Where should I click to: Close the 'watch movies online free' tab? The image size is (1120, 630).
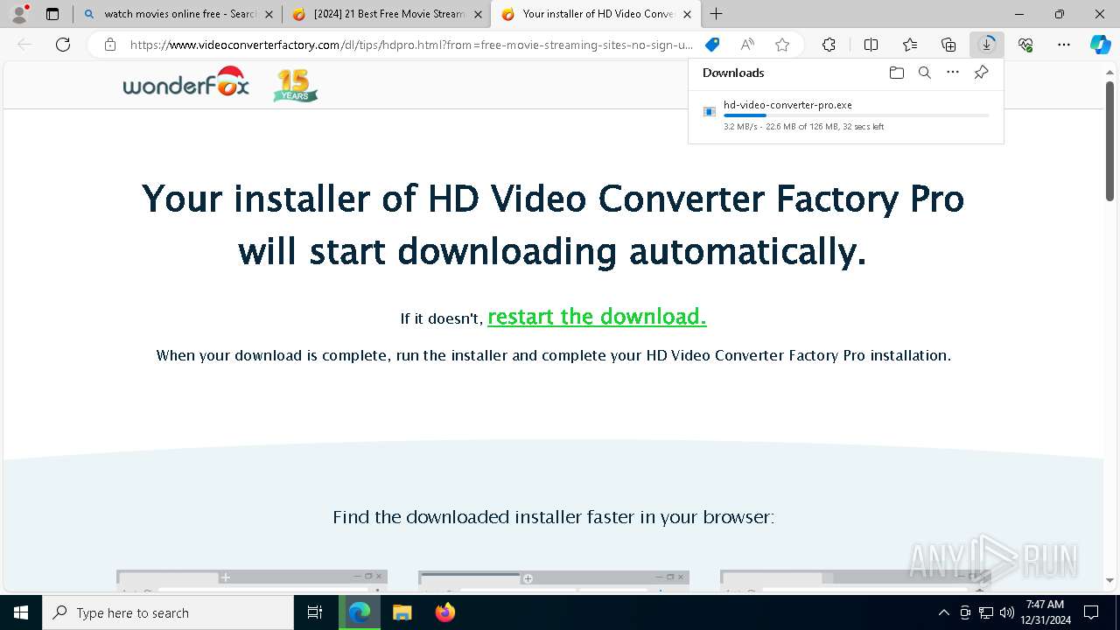(x=269, y=14)
